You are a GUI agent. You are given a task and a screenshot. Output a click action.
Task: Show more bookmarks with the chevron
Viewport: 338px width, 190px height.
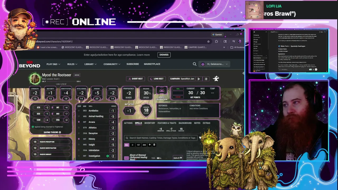[x=224, y=47]
